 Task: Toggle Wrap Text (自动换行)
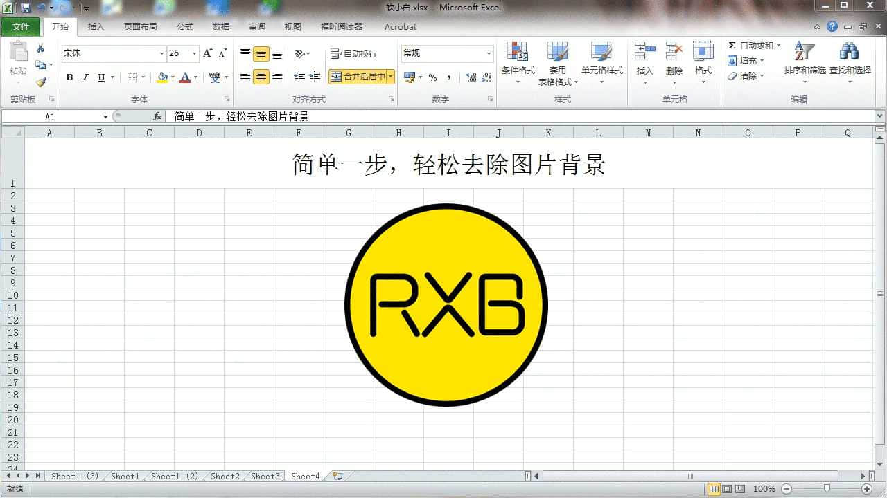353,53
